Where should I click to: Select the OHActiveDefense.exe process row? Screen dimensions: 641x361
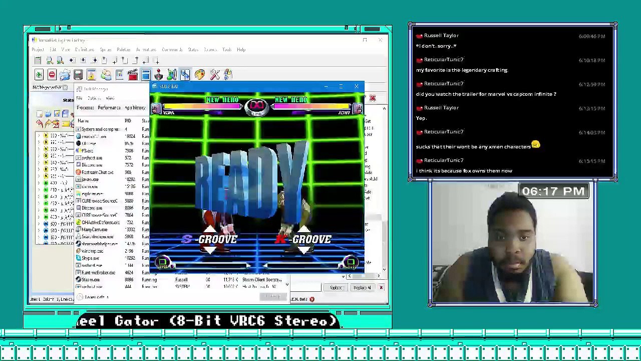(x=112, y=222)
